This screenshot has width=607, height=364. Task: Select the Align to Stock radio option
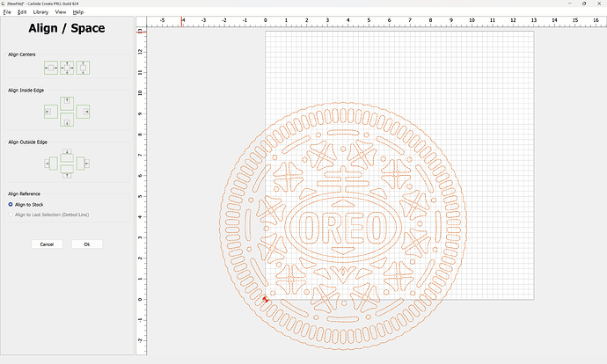coord(11,204)
